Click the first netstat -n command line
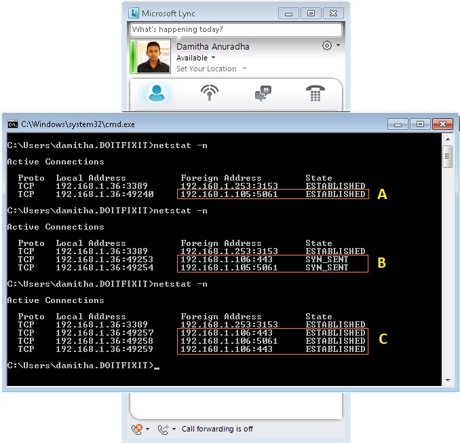Image resolution: width=460 pixels, height=443 pixels. pyautogui.click(x=107, y=145)
